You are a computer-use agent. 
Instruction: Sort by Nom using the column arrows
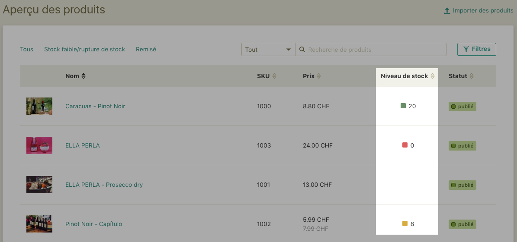tap(83, 76)
